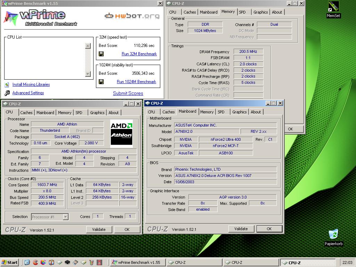
Task: Open About tab in left CPU-Z window
Action: tap(114, 113)
